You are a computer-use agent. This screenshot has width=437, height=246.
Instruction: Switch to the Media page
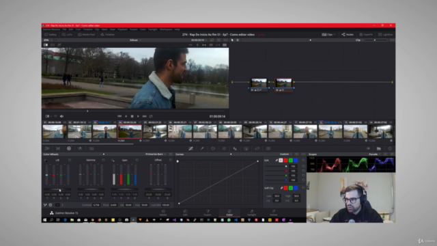click(x=163, y=213)
